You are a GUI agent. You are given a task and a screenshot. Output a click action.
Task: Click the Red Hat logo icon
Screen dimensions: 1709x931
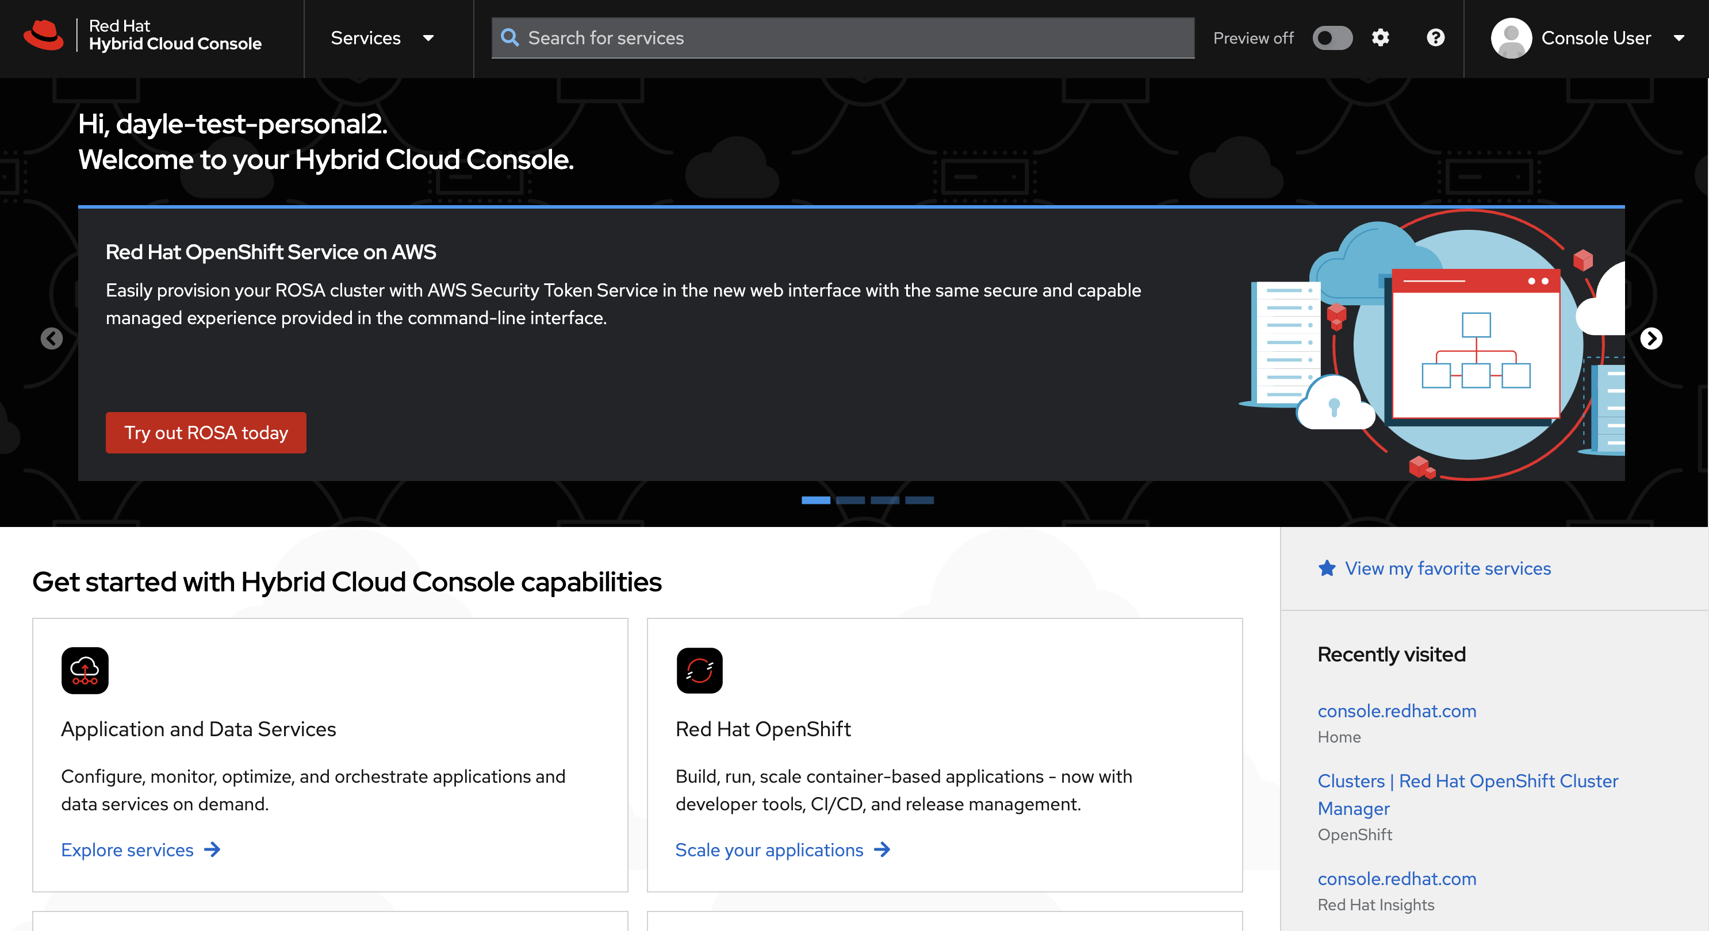44,36
